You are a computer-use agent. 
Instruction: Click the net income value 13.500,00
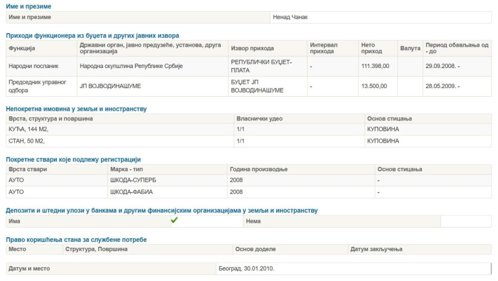click(x=374, y=86)
